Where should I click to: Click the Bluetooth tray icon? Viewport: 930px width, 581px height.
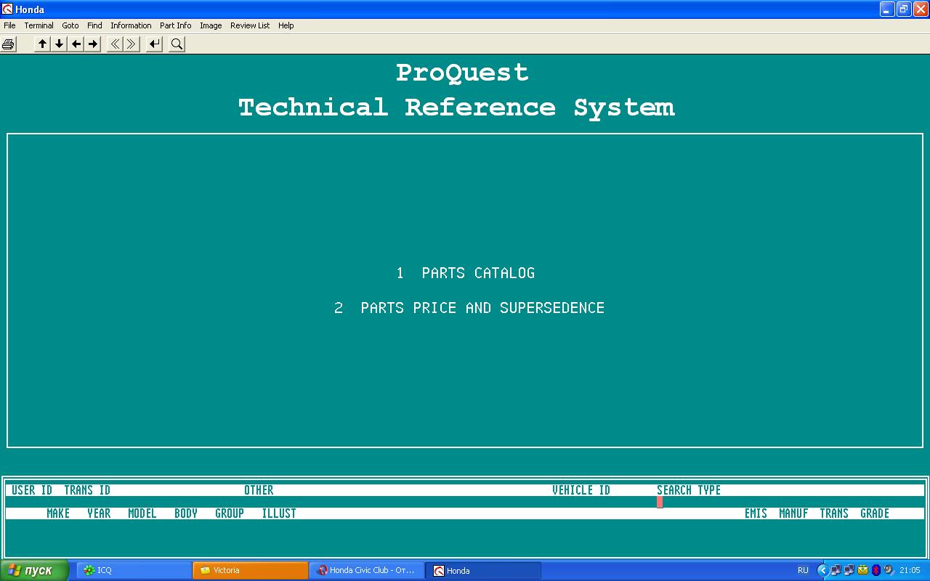876,570
